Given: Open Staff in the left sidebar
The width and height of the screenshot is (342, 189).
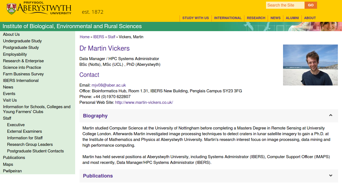Looking at the screenshot, I should point(7,118).
